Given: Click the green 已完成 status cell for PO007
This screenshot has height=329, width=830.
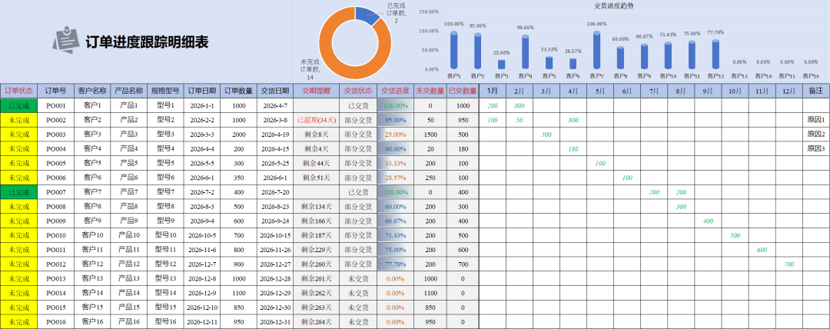Looking at the screenshot, I should pos(18,192).
